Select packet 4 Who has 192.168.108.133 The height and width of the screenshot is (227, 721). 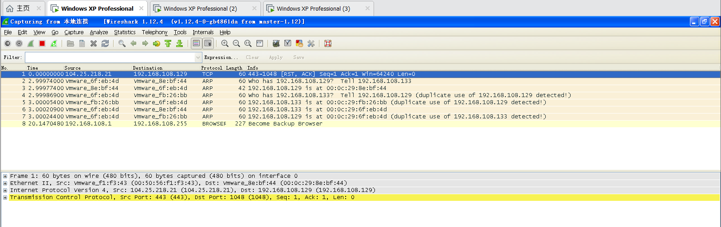(x=360, y=95)
